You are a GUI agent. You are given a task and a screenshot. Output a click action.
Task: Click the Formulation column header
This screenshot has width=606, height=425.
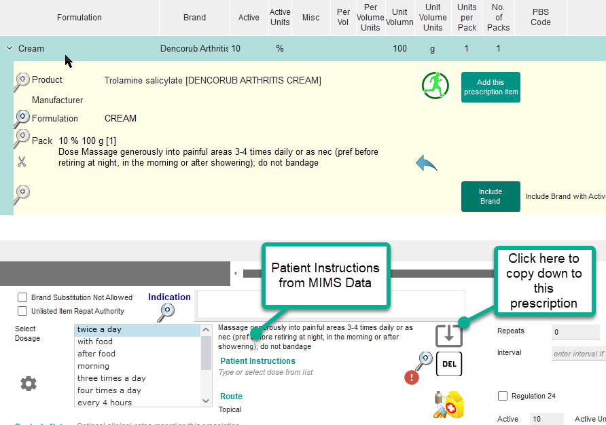click(79, 18)
